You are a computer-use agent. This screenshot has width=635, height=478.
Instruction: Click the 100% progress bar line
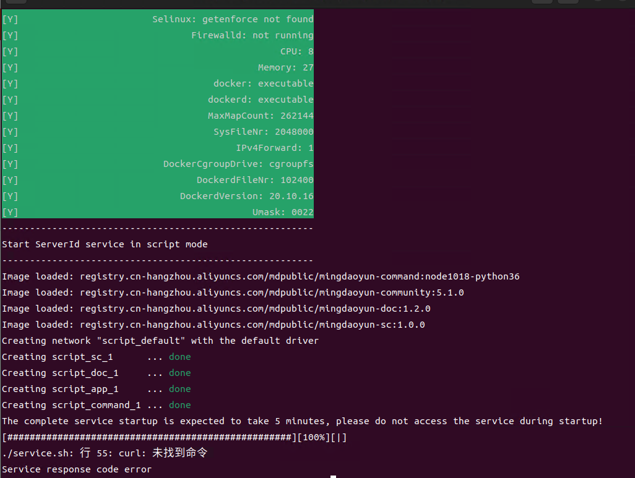174,437
